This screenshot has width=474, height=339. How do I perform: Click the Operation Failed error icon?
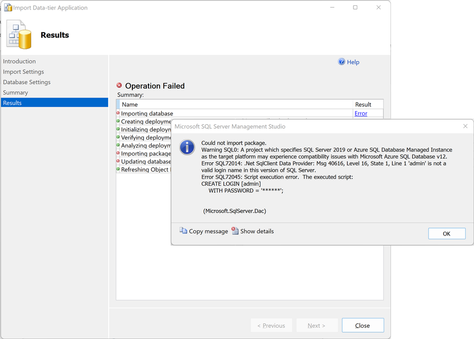click(119, 85)
